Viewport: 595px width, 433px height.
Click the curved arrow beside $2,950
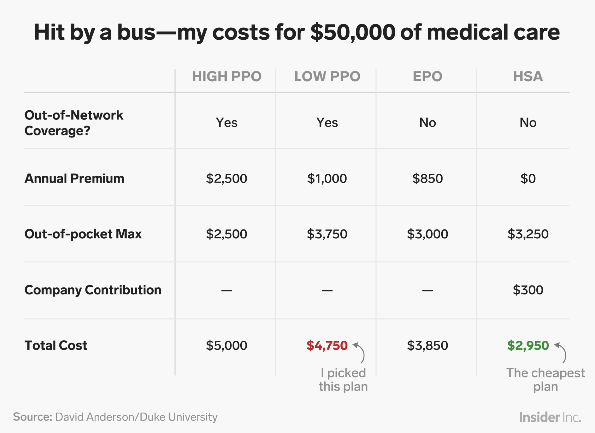point(561,352)
